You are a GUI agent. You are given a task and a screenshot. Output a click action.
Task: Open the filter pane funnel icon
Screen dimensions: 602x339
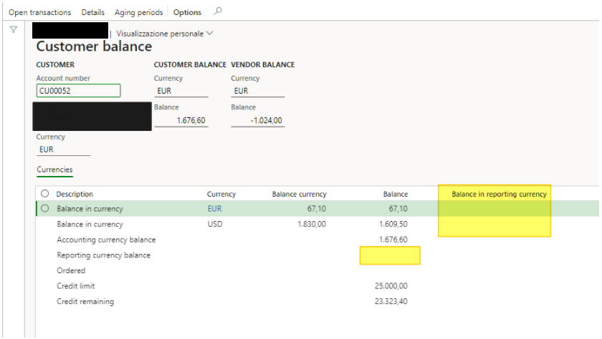coord(13,30)
